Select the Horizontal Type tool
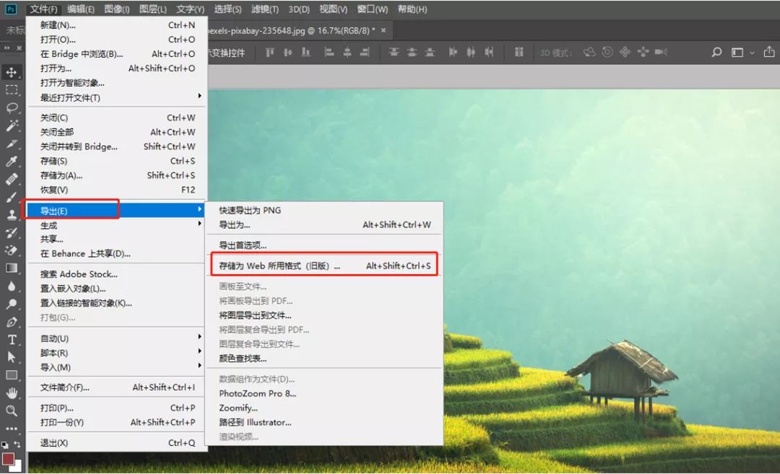 pyautogui.click(x=9, y=340)
